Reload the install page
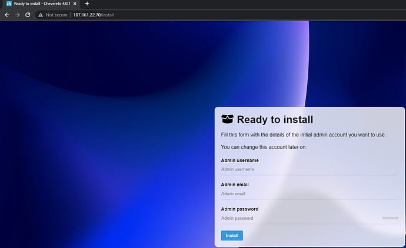The image size is (406, 248). [28, 14]
